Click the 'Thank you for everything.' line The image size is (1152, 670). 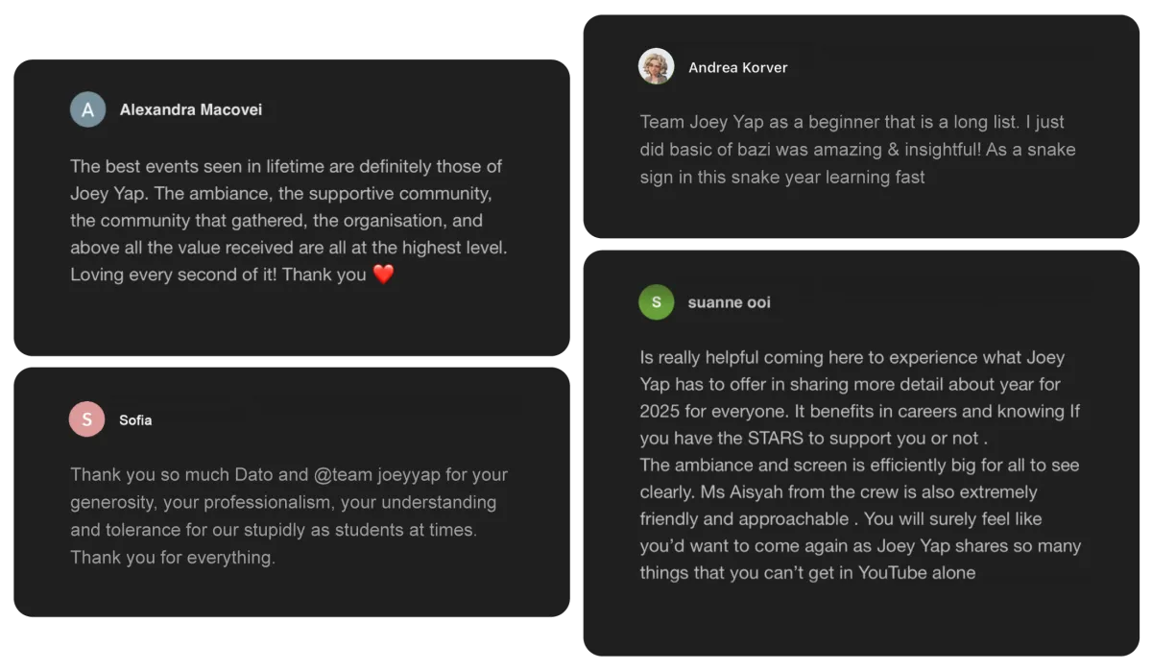pos(173,558)
